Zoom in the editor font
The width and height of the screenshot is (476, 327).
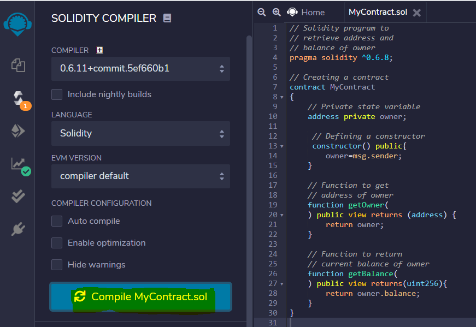(x=277, y=12)
